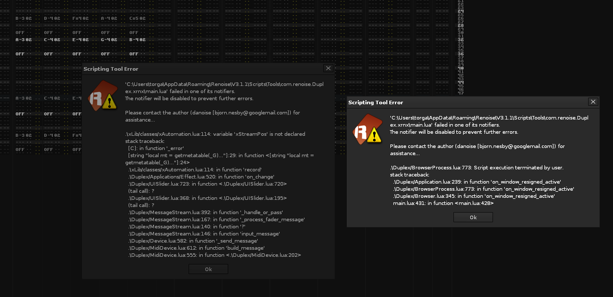Image resolution: width=613 pixels, height=297 pixels.
Task: Click the BrowserProcess.lua:773 in function 'on_window_resigned_active' line
Action: click(483, 189)
